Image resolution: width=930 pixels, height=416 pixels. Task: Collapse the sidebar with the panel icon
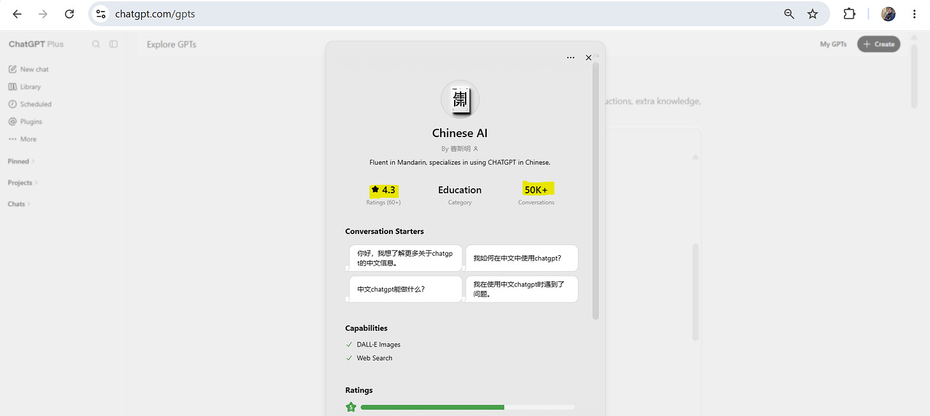click(x=113, y=44)
